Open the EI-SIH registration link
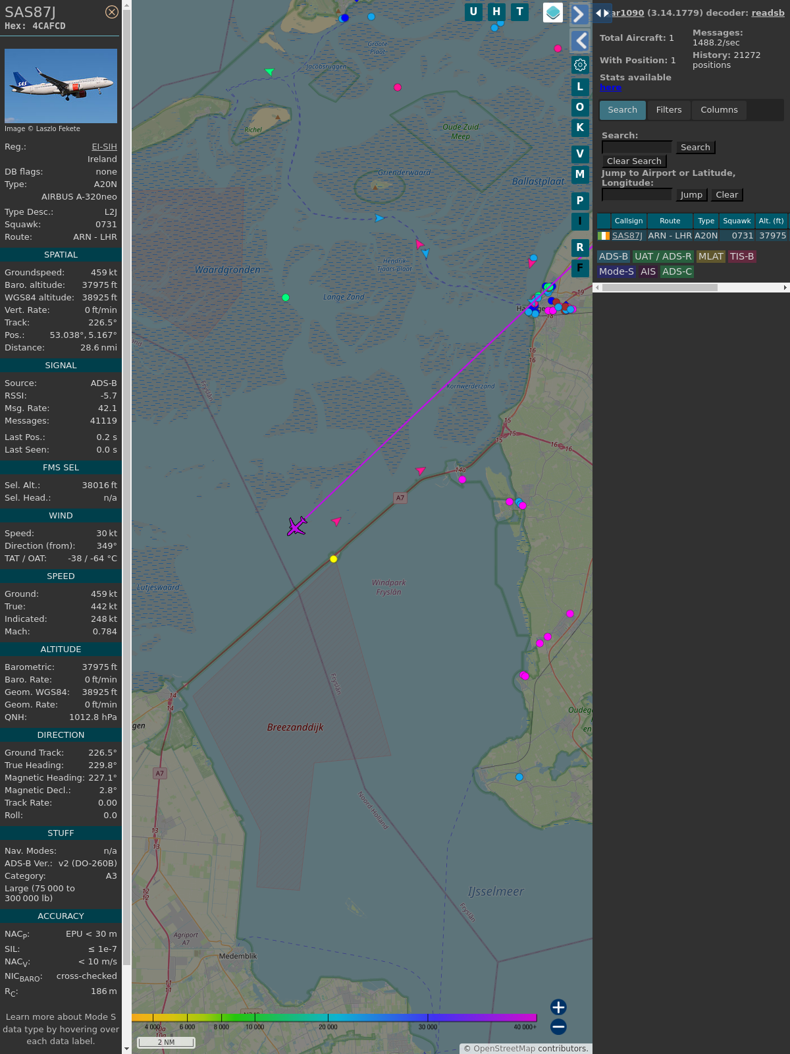The image size is (790, 1054). click(x=104, y=147)
